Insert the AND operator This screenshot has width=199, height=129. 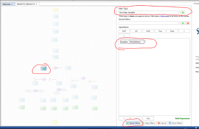click(148, 31)
